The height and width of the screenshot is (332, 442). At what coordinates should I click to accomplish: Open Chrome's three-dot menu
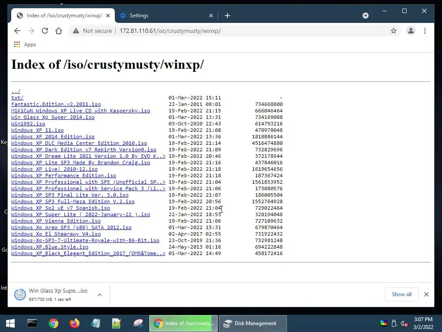(425, 31)
